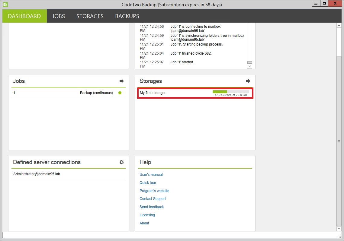Click main scrollbar down arrow
The image size is (344, 241).
pyautogui.click(x=339, y=229)
